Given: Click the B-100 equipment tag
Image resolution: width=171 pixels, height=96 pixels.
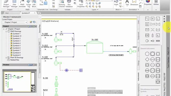Looking at the screenshot, I should point(45,78).
